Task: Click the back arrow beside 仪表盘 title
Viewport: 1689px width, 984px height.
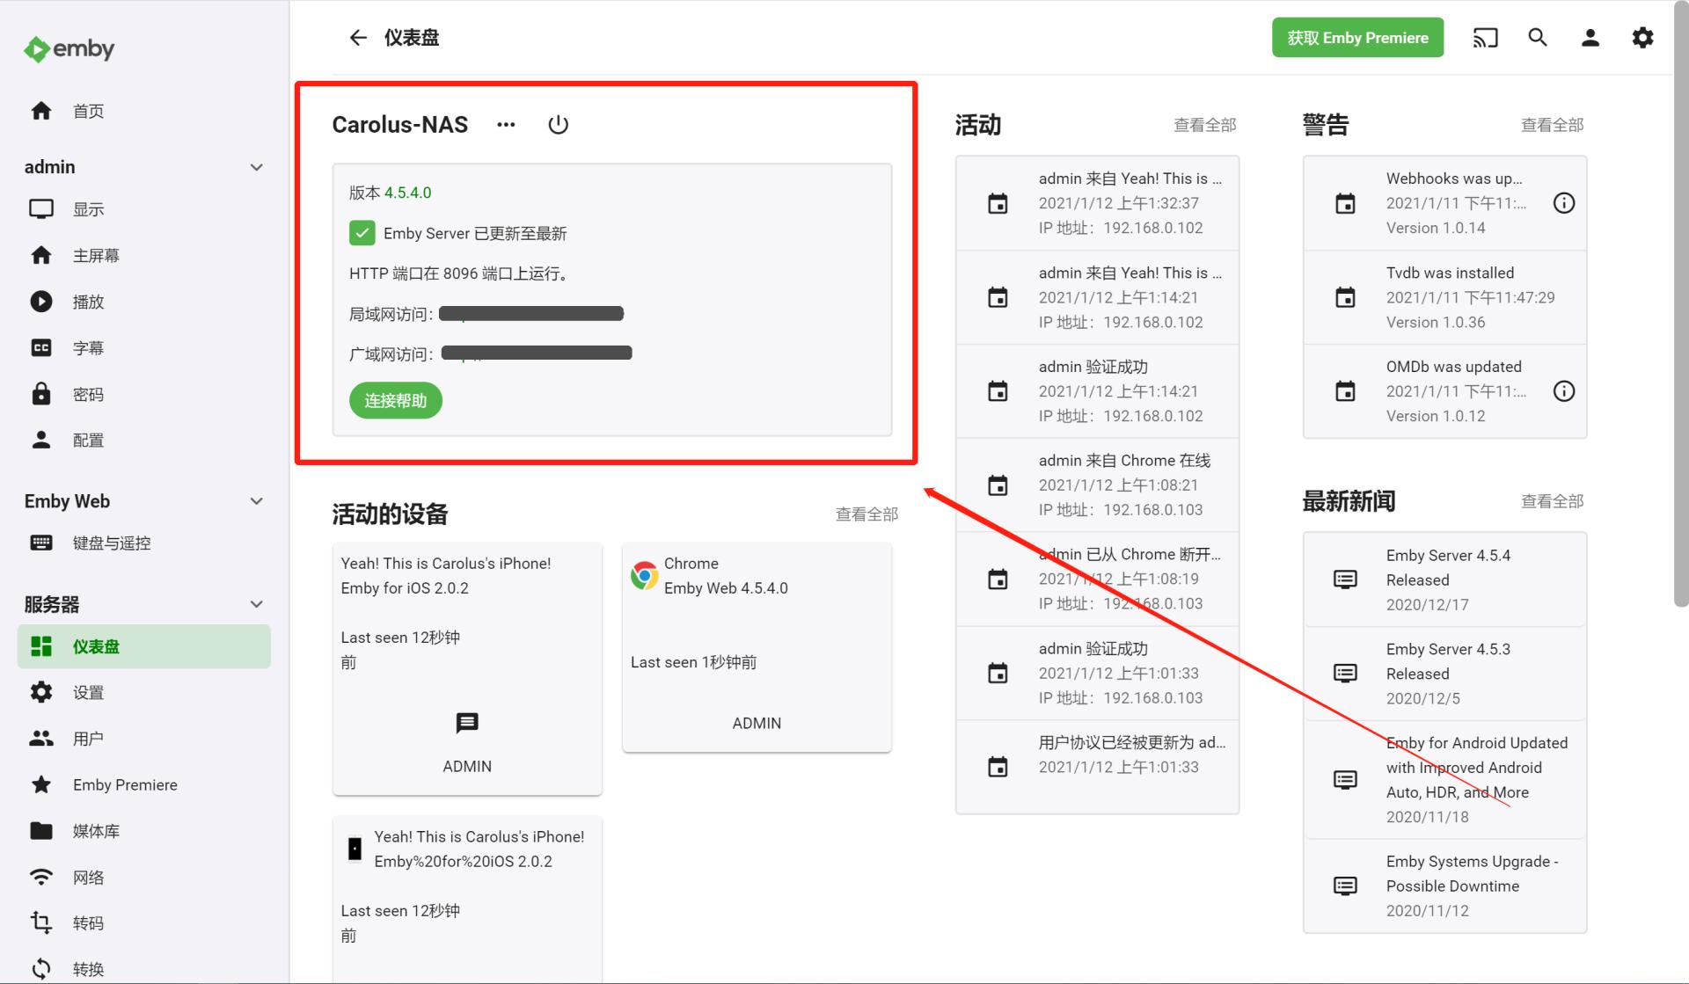Action: [357, 37]
